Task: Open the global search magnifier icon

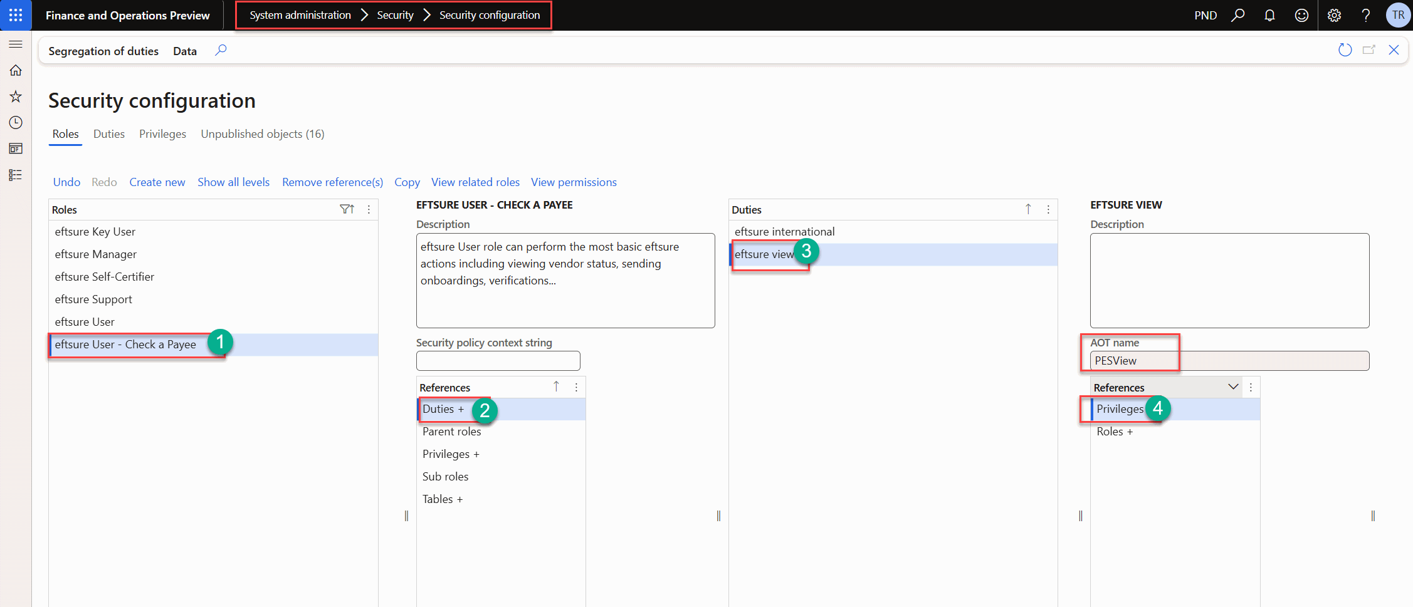Action: (x=1238, y=15)
